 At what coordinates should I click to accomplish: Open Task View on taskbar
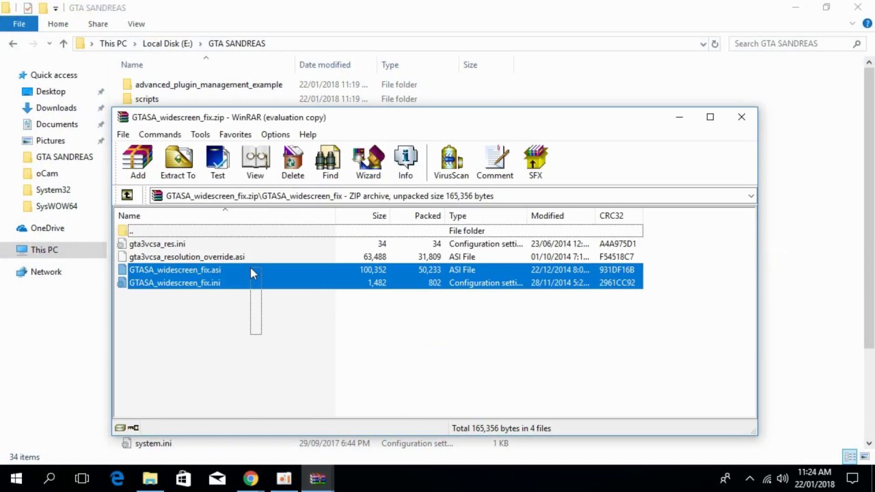(x=82, y=478)
